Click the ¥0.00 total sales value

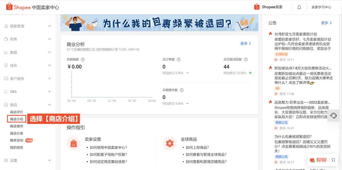point(74,67)
